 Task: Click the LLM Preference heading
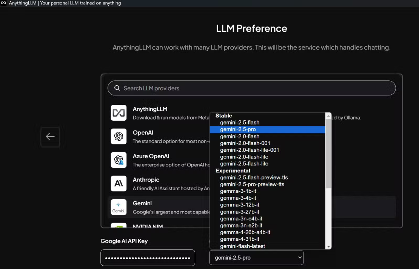(251, 28)
